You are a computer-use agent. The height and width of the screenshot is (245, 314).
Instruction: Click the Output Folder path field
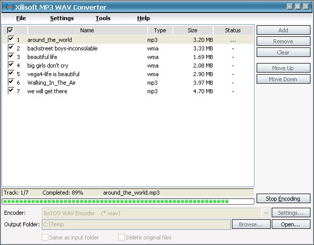click(136, 224)
